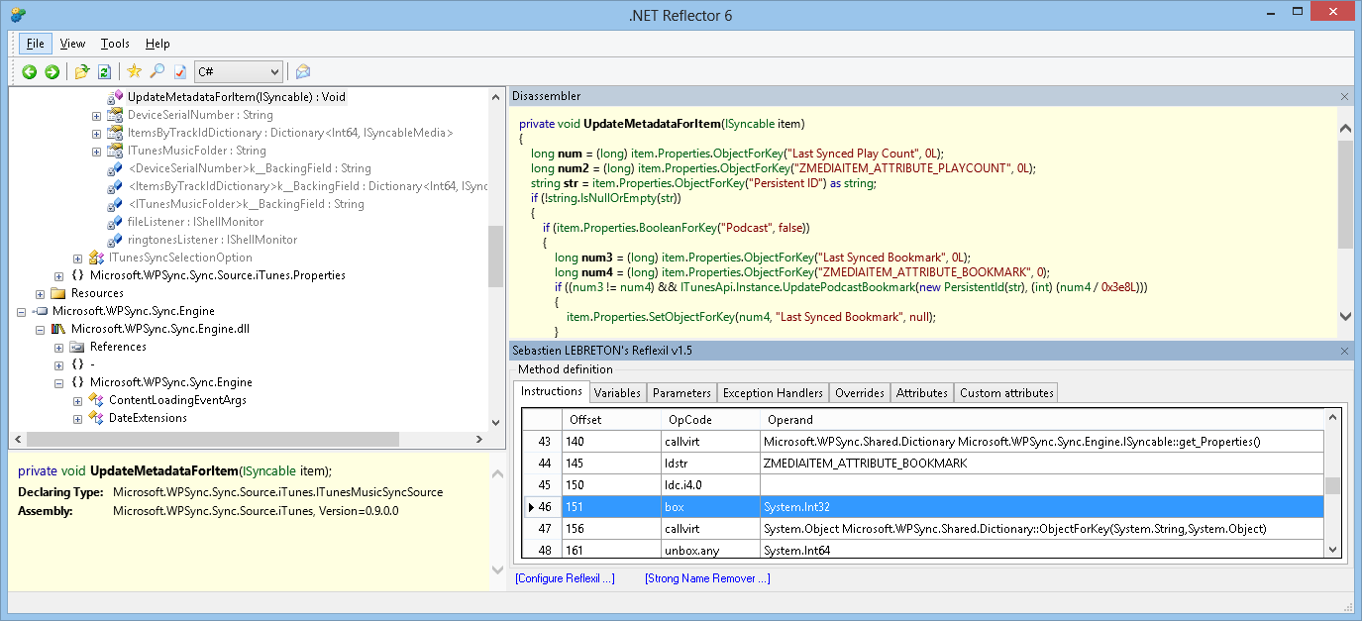This screenshot has width=1362, height=621.
Task: Select instruction row 48 unbox.any
Action: (923, 551)
